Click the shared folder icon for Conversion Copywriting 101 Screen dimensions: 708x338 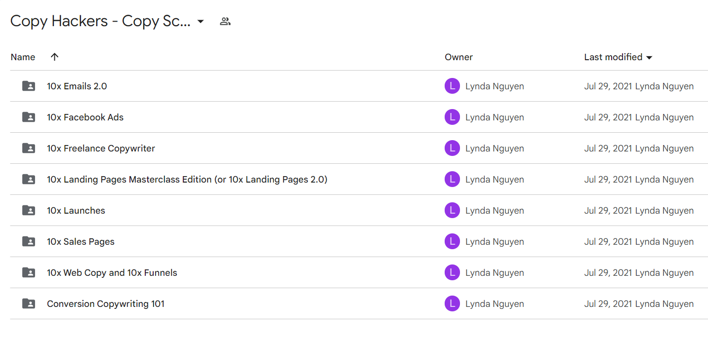pos(29,303)
